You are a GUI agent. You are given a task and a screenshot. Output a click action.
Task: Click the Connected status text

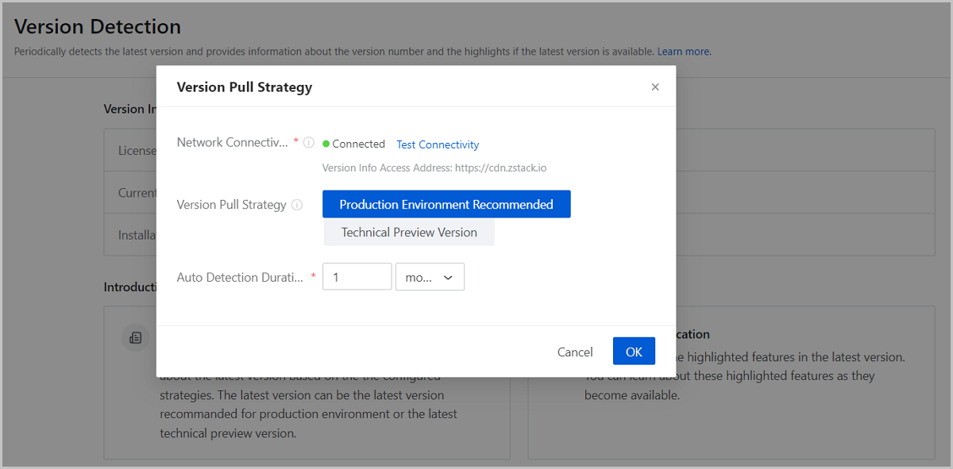pyautogui.click(x=358, y=144)
